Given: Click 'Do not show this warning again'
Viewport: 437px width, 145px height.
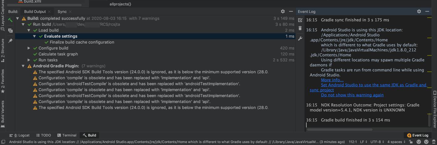Looking at the screenshot, I should 352,95.
